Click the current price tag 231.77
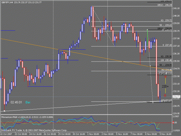This screenshot has width=181, height=136. (x=176, y=97)
